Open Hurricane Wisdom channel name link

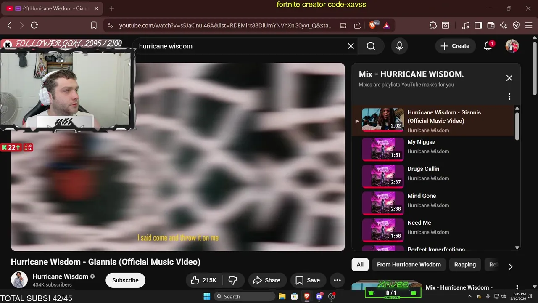61,276
